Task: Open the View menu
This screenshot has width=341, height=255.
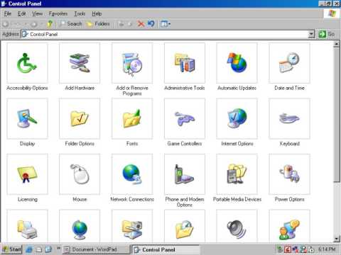Action: [38, 13]
